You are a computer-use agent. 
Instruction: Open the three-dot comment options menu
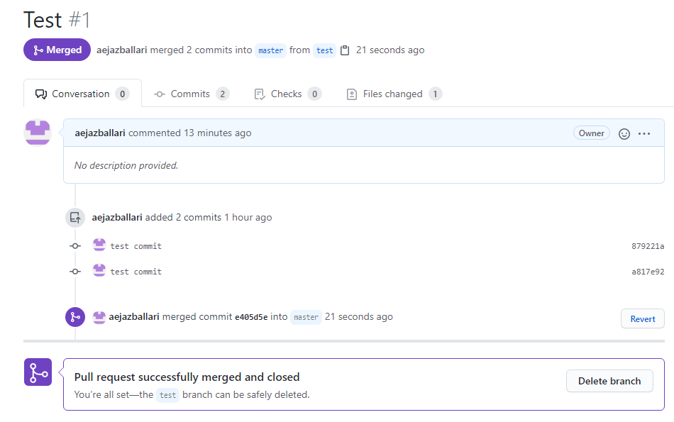[644, 133]
